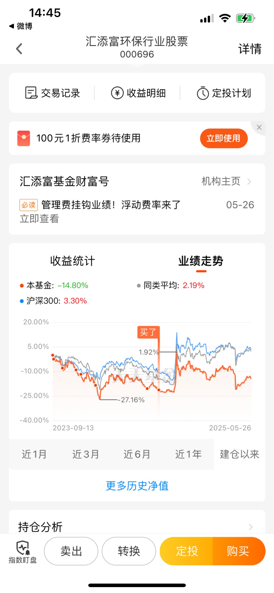Open 详情 fund details

click(x=250, y=49)
